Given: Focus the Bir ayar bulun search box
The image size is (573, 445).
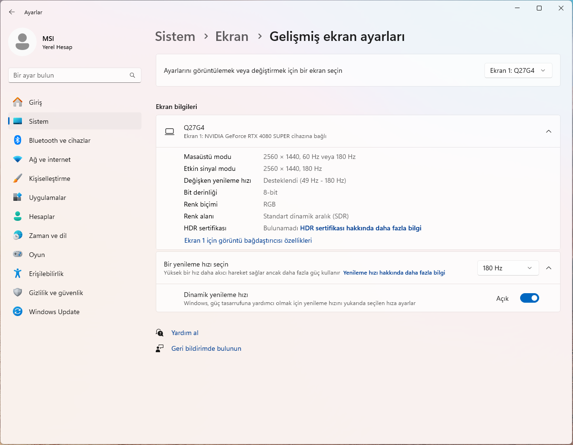Looking at the screenshot, I should [x=75, y=75].
